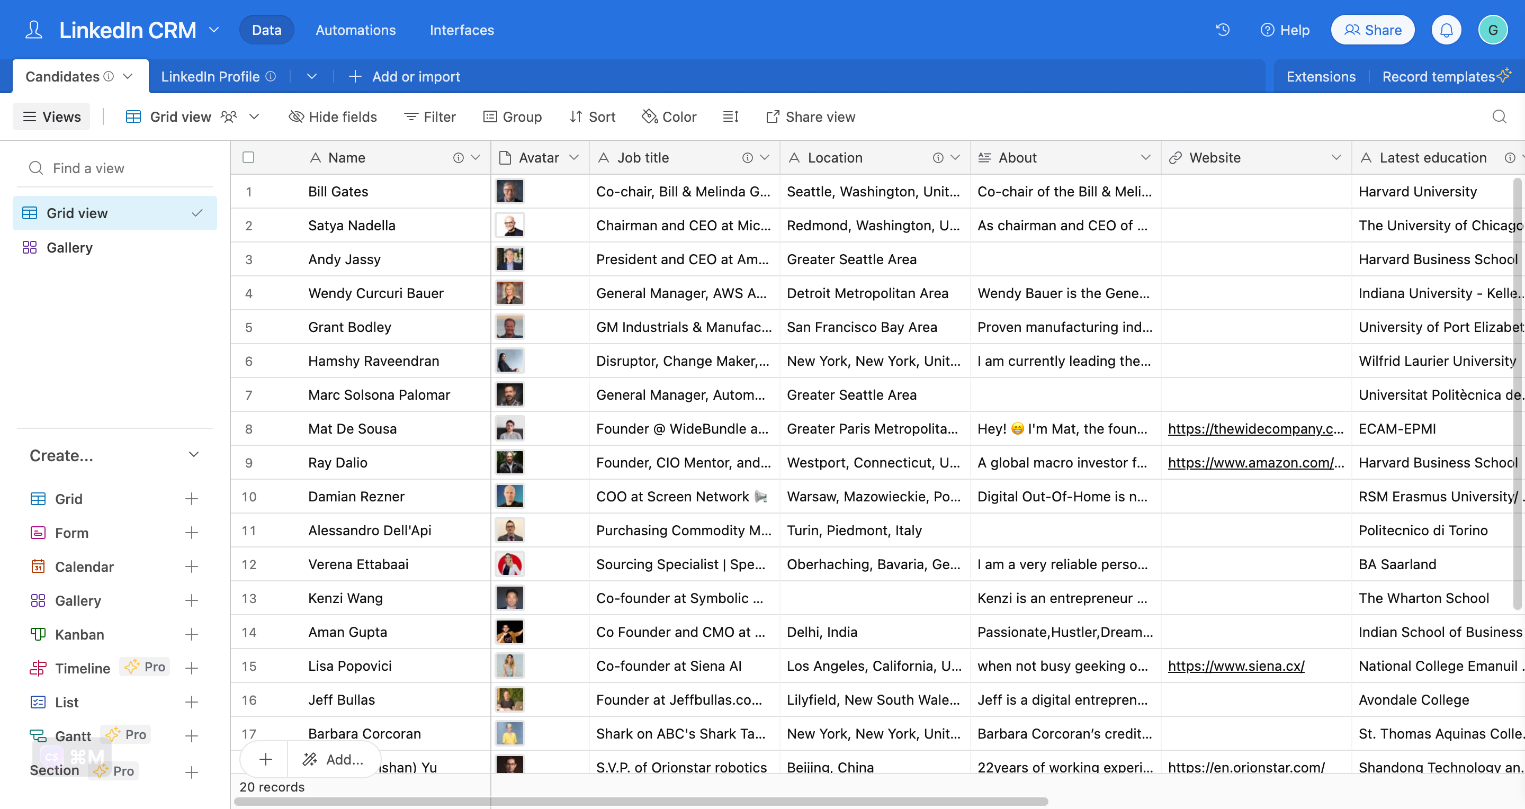Click the LinkedIn CRM base person icon
This screenshot has height=809, width=1525.
click(x=34, y=30)
